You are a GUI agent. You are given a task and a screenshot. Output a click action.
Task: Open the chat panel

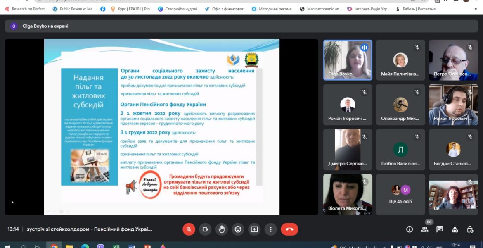click(x=440, y=229)
